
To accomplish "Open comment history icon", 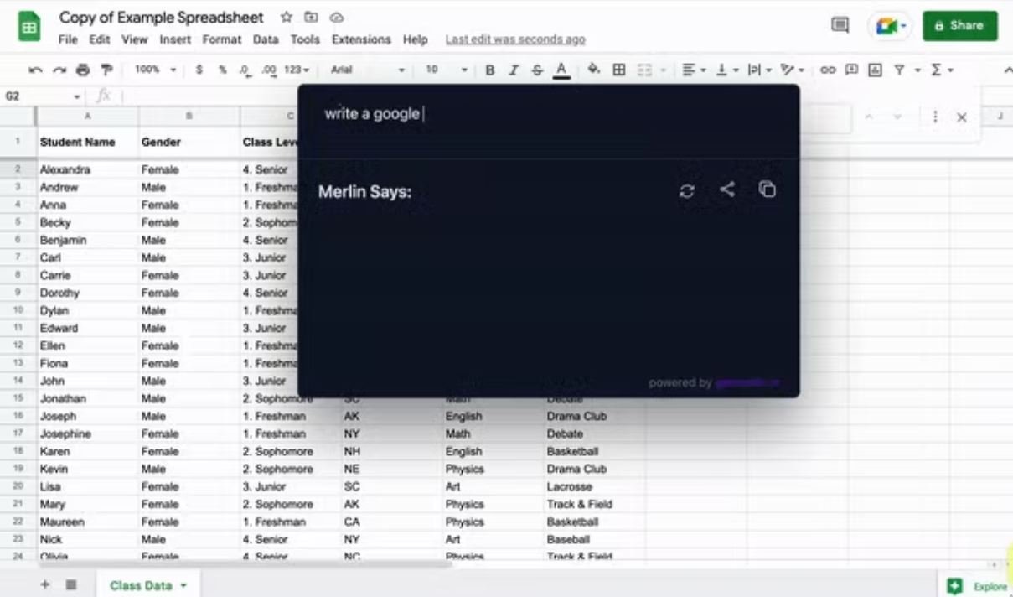I will [840, 26].
